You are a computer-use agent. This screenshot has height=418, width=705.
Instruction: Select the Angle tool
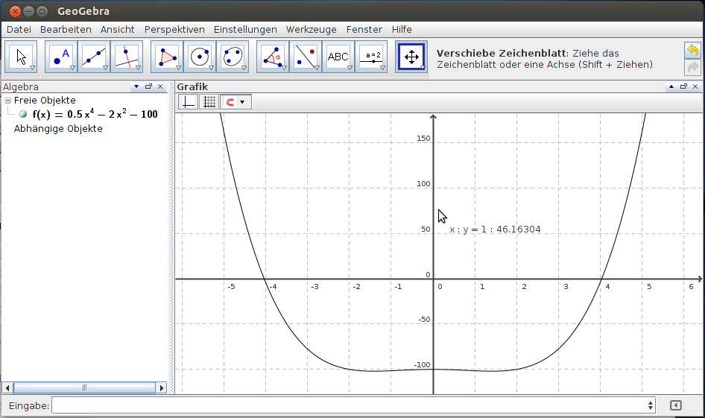tap(273, 57)
